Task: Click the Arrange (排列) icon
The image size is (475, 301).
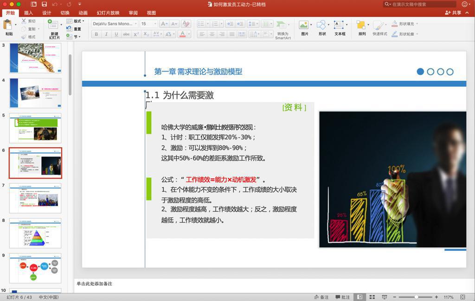Action: click(x=361, y=25)
